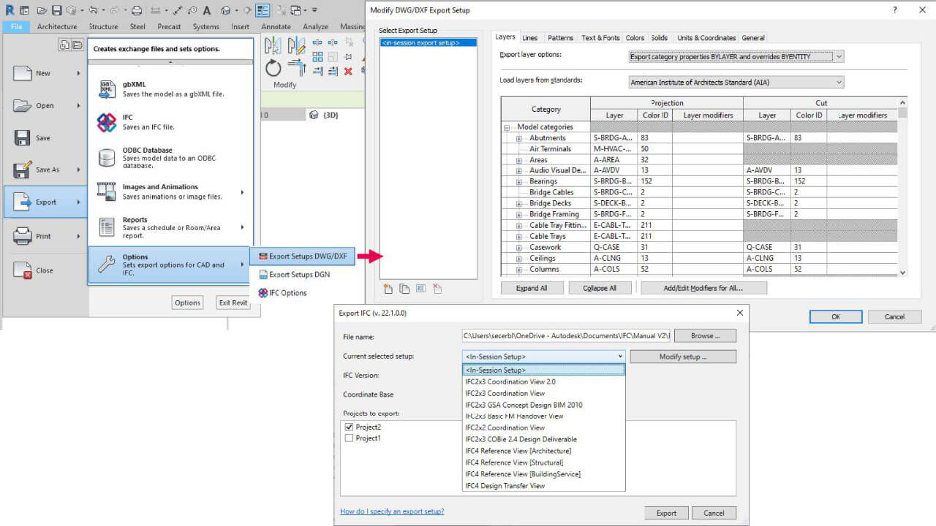The width and height of the screenshot is (936, 526).
Task: Click the Modify setup button
Action: coord(683,357)
